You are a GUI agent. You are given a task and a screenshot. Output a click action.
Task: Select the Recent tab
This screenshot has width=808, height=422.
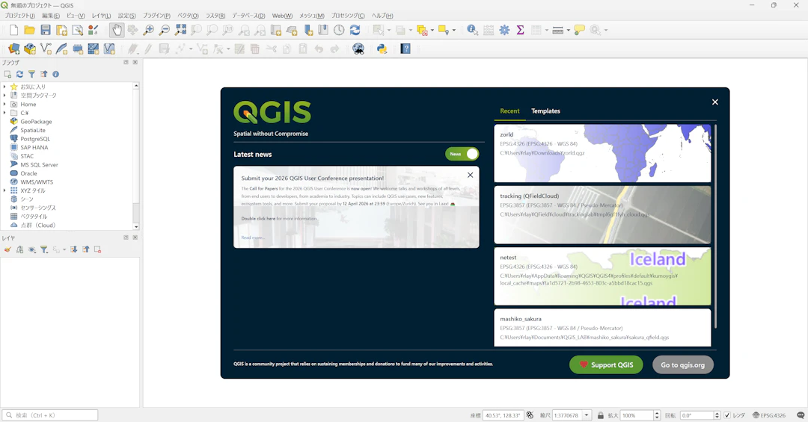point(509,111)
